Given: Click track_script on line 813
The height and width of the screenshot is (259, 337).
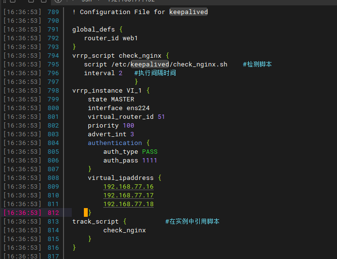Looking at the screenshot, I should point(96,221).
